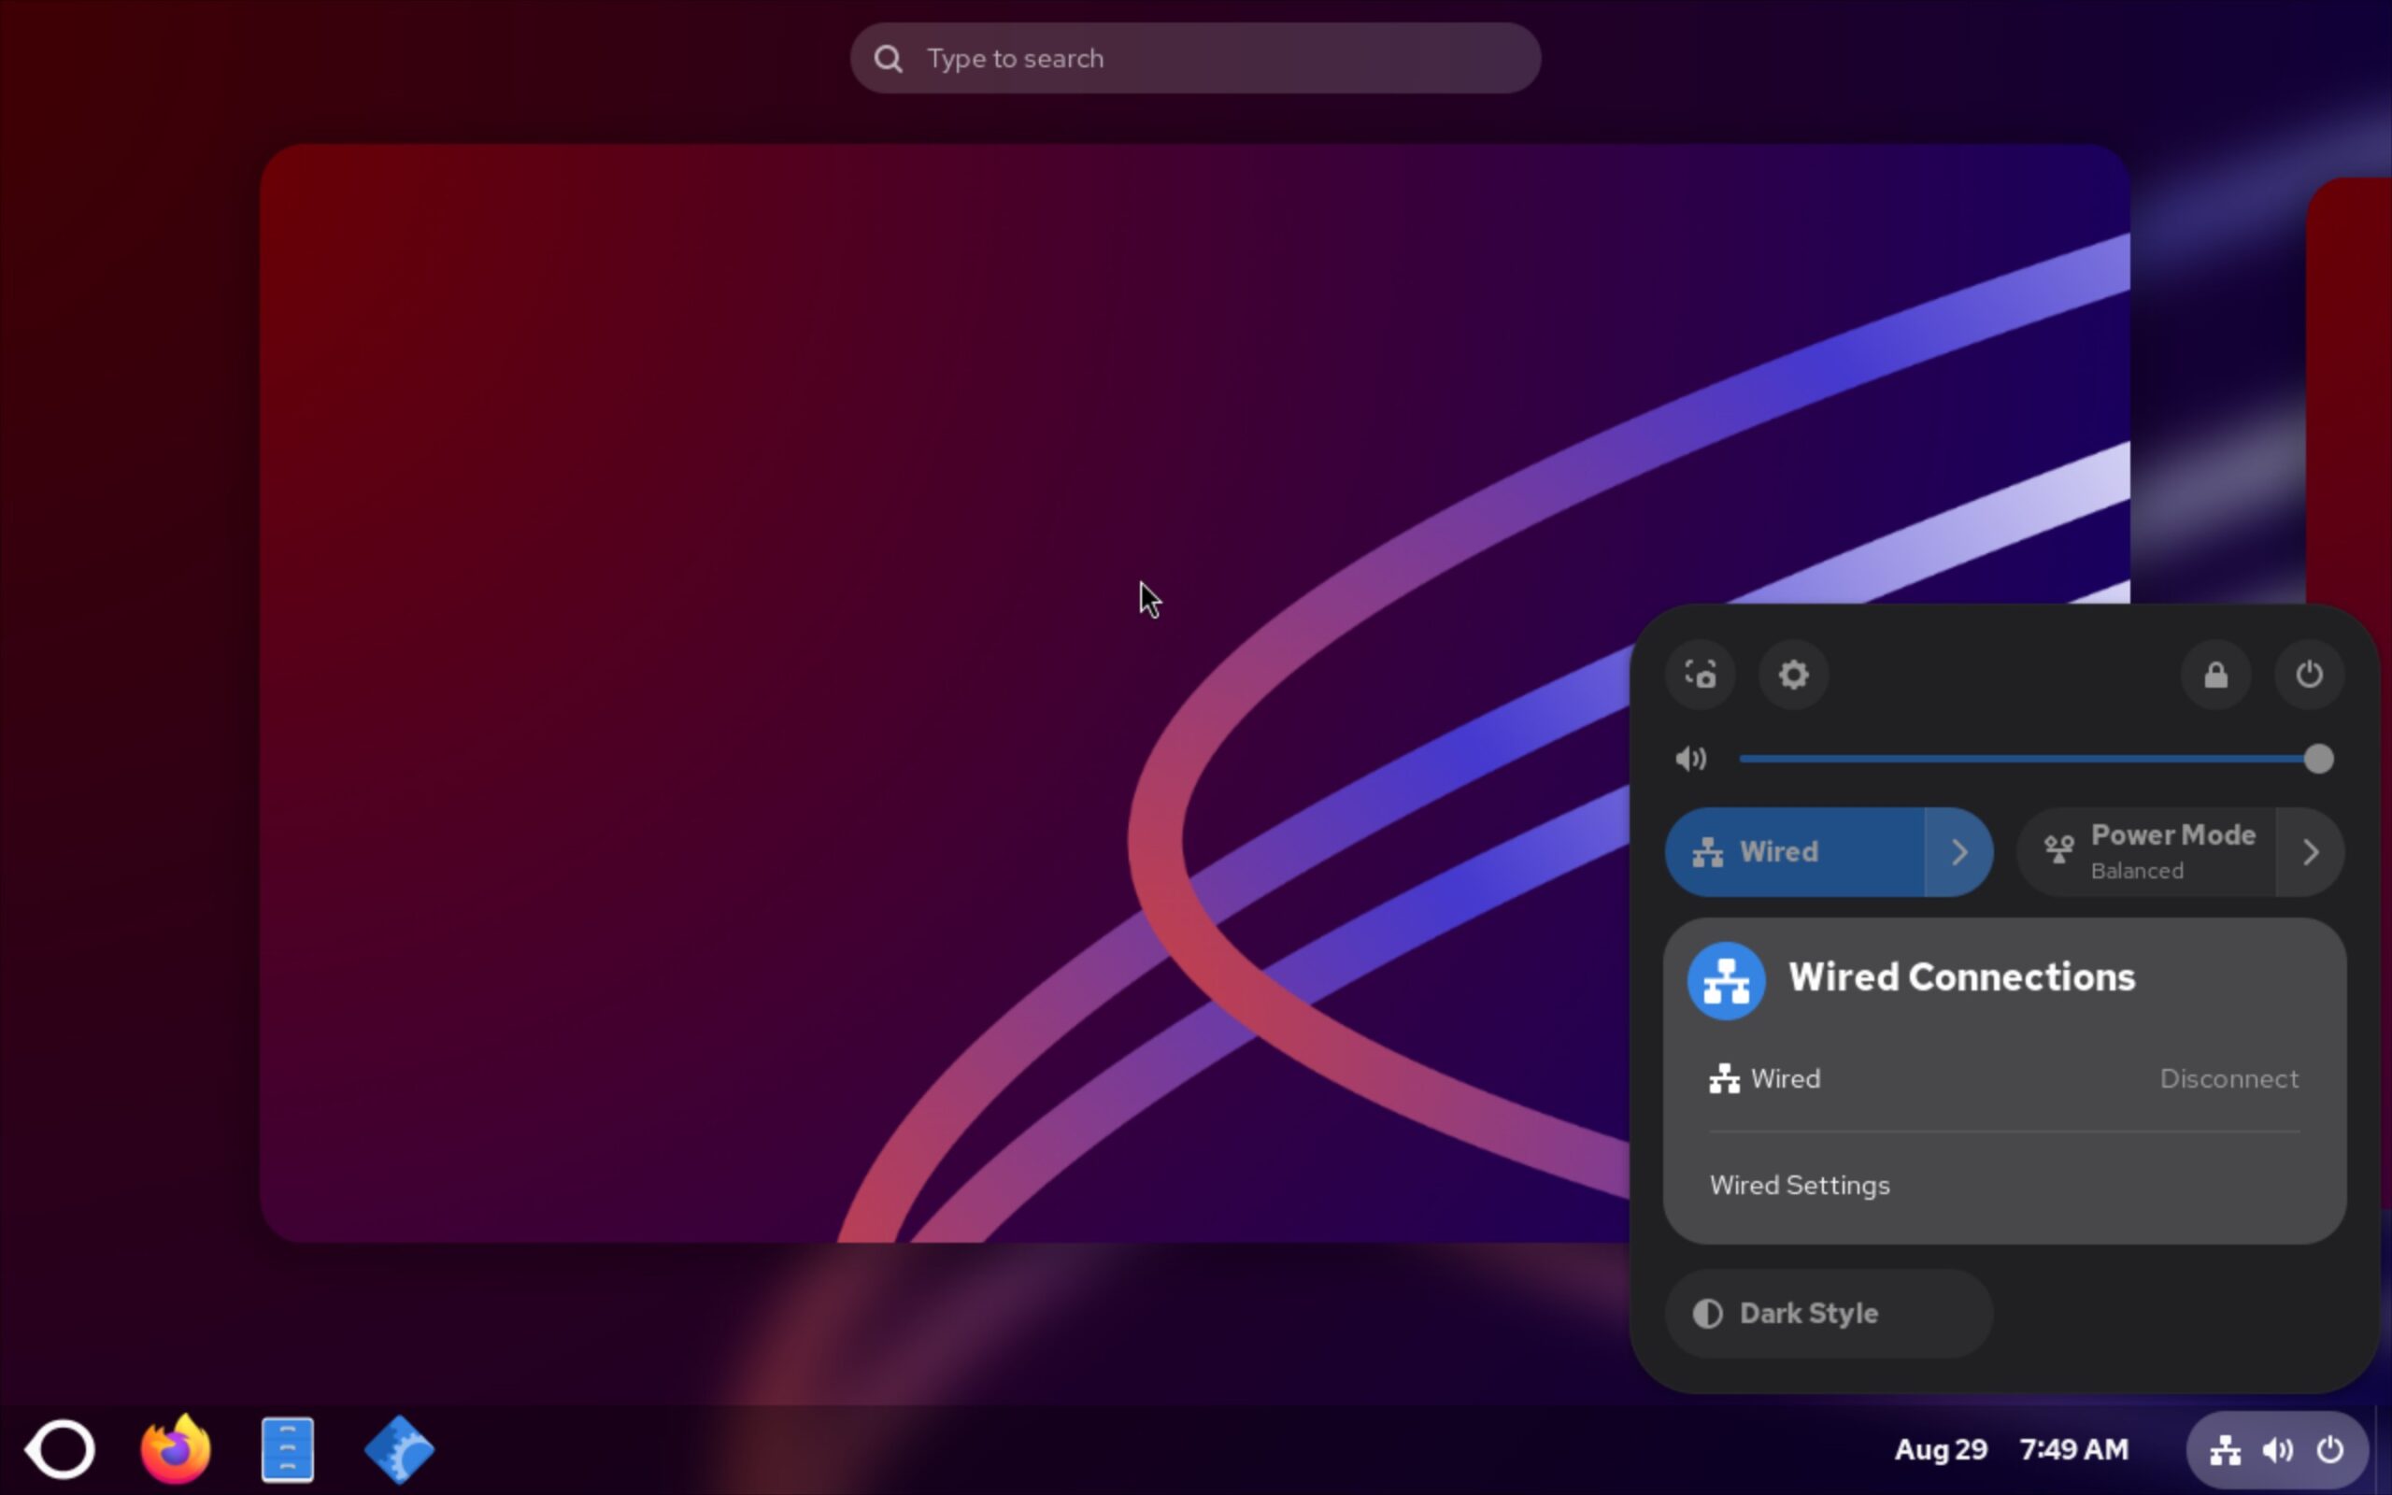Launch Firefox from the dock
This screenshot has height=1495, width=2392.
coord(175,1449)
